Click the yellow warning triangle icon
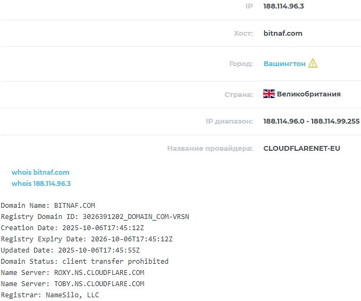Viewport: 361px width, 301px height. pos(313,63)
